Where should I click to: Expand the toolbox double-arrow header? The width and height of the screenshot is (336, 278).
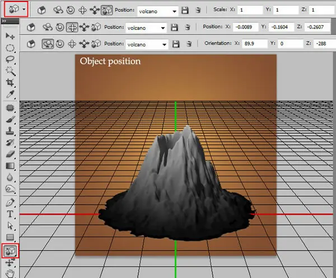[4, 21]
